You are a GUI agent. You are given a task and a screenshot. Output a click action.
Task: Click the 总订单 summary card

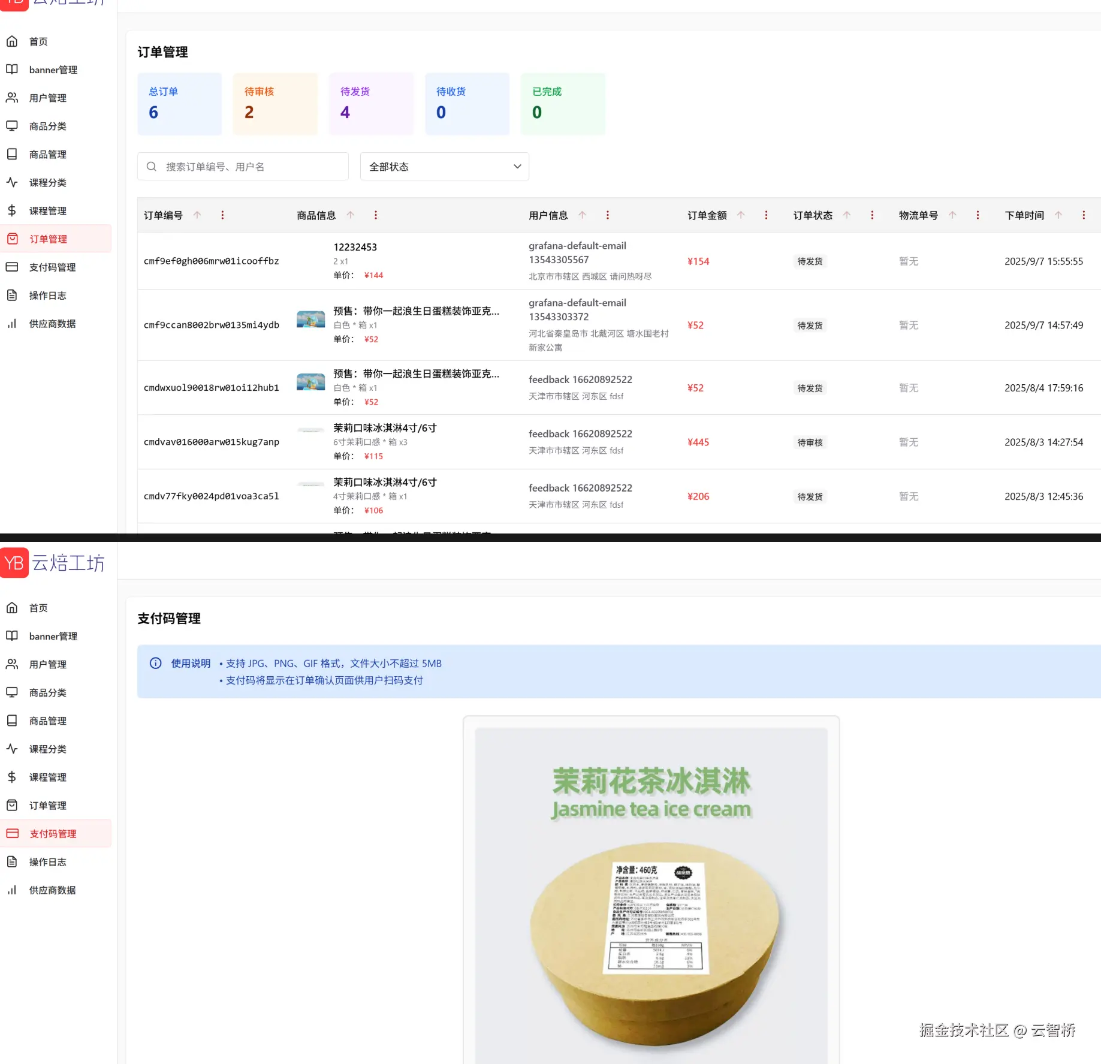pos(180,104)
